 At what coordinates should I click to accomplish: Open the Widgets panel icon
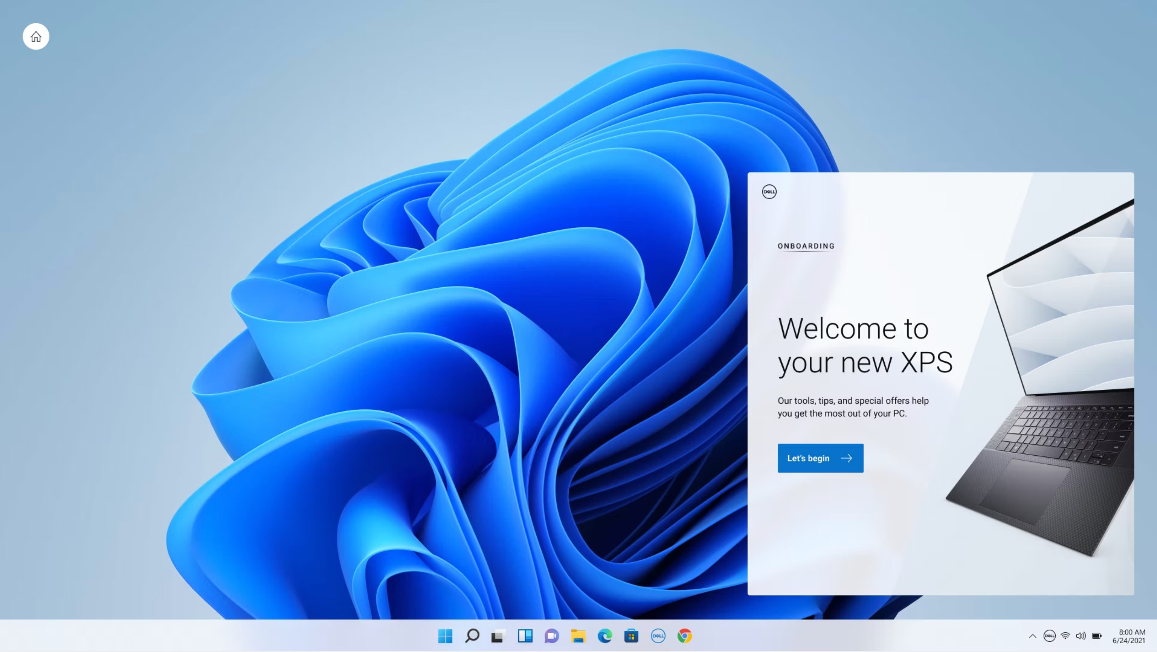(x=525, y=636)
